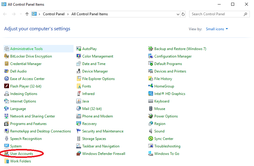254x166 pixels.
Task: Click the All Control Panel Items breadcrumb
Action: click(89, 14)
